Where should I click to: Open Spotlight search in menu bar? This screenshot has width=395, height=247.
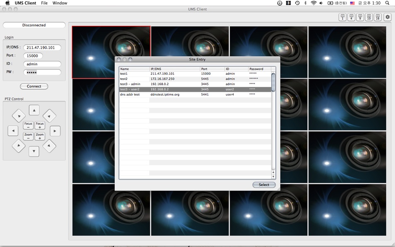387,3
